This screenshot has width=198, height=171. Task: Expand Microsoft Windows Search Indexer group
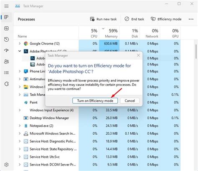pos(20,133)
